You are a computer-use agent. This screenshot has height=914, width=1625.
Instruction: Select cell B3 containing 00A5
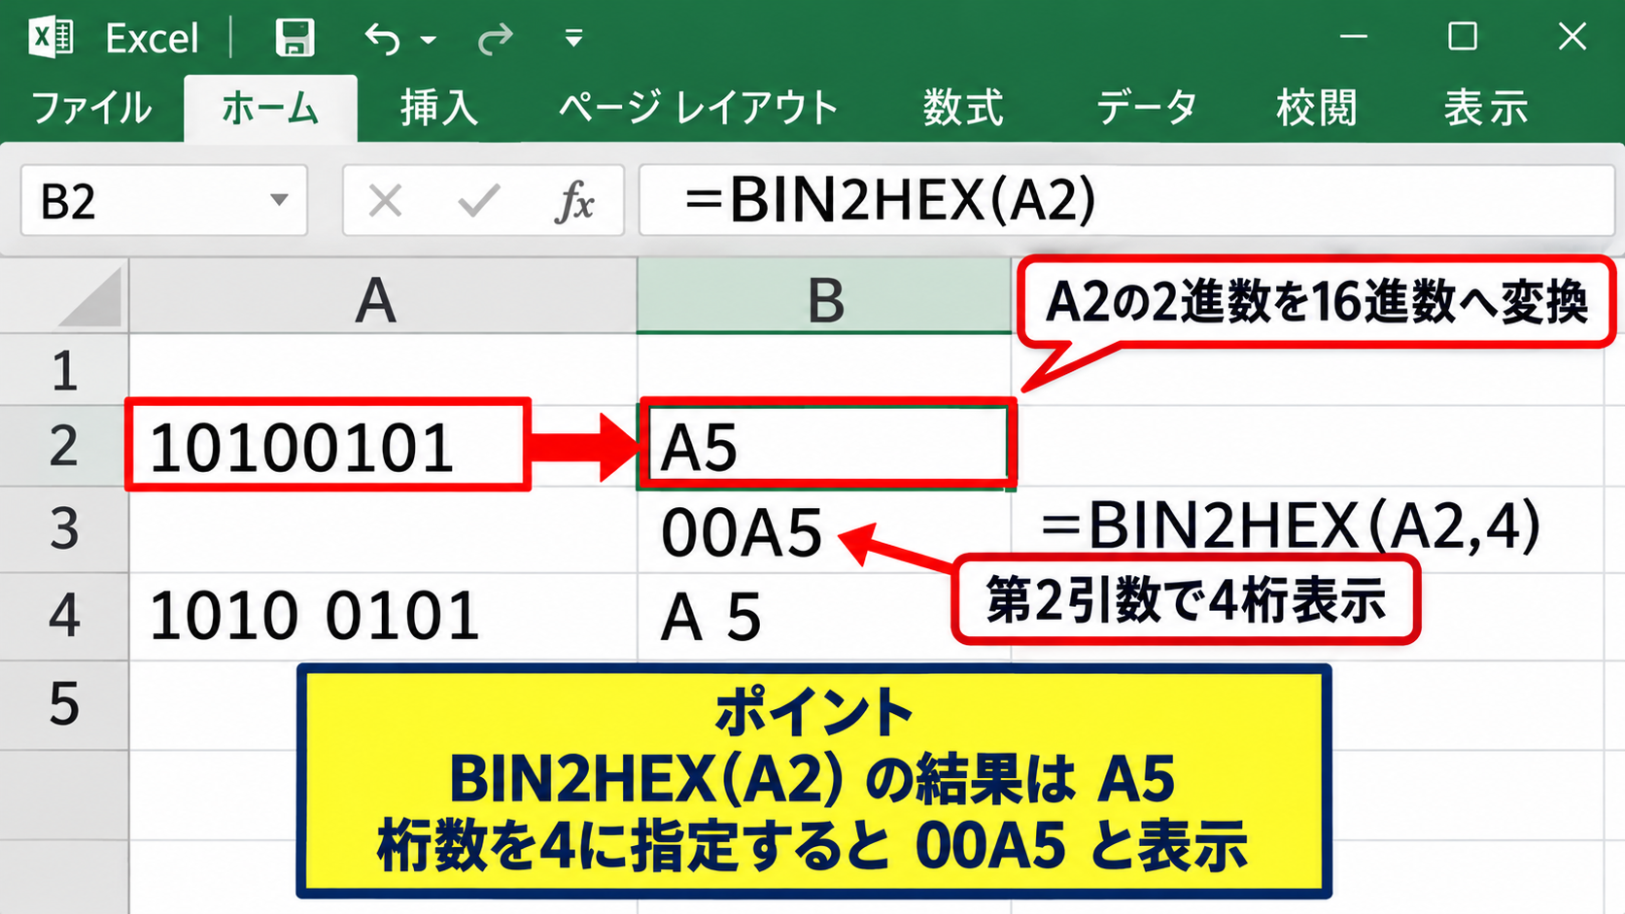pos(824,529)
